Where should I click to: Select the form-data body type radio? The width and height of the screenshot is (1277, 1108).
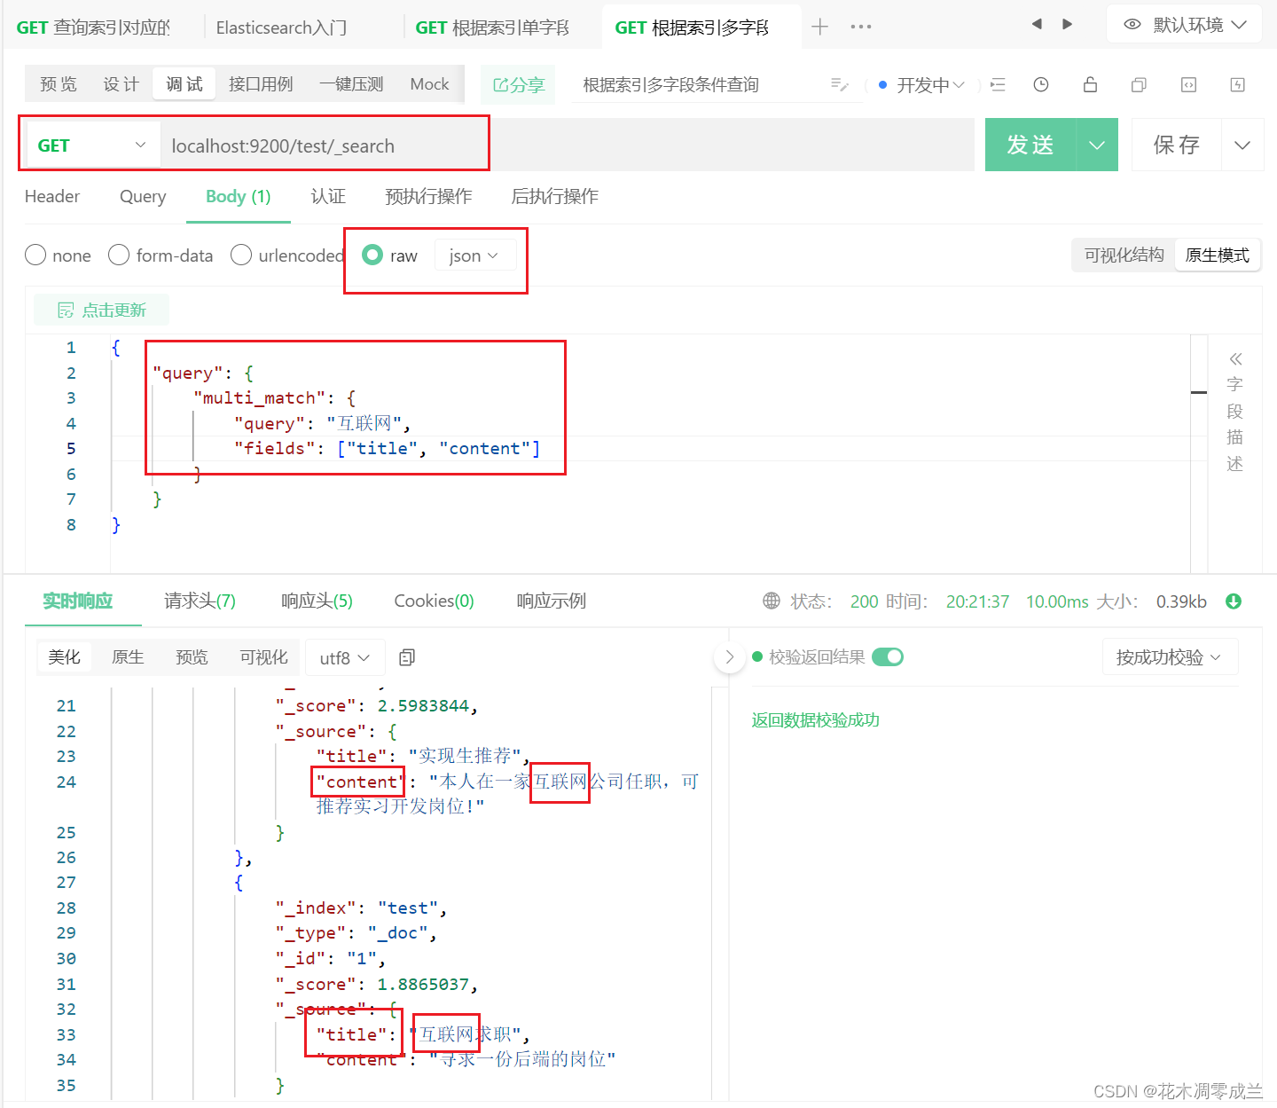tap(119, 255)
